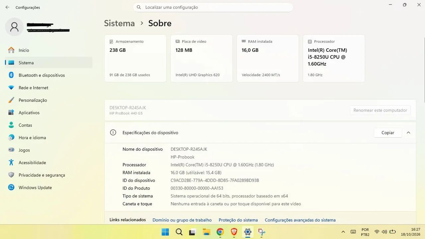Open Acessibilidade settings
Screen dimensions: 425x239
click(48, 162)
